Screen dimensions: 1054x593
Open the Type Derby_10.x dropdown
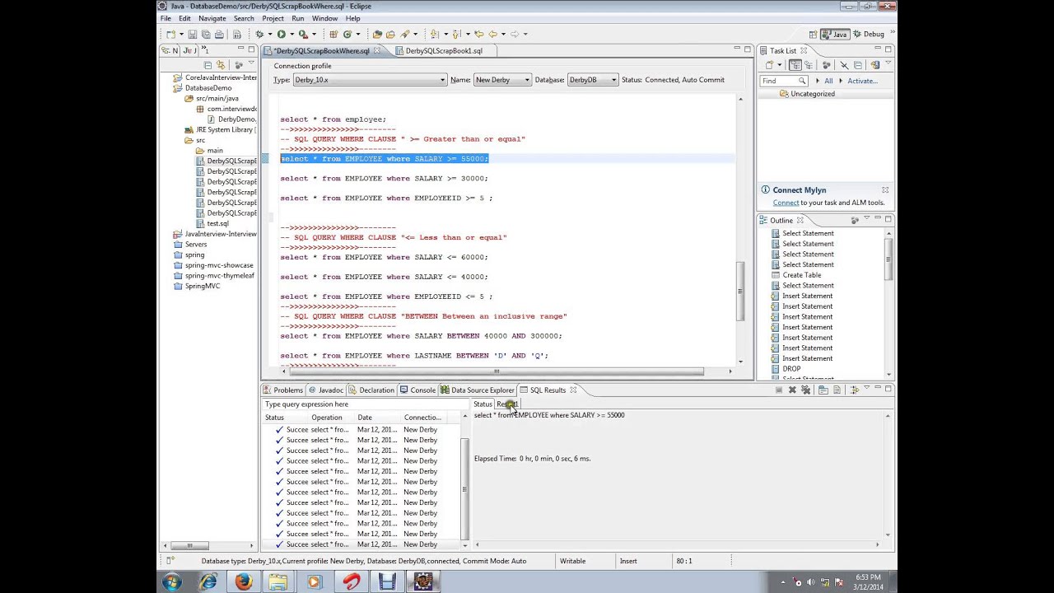click(442, 80)
